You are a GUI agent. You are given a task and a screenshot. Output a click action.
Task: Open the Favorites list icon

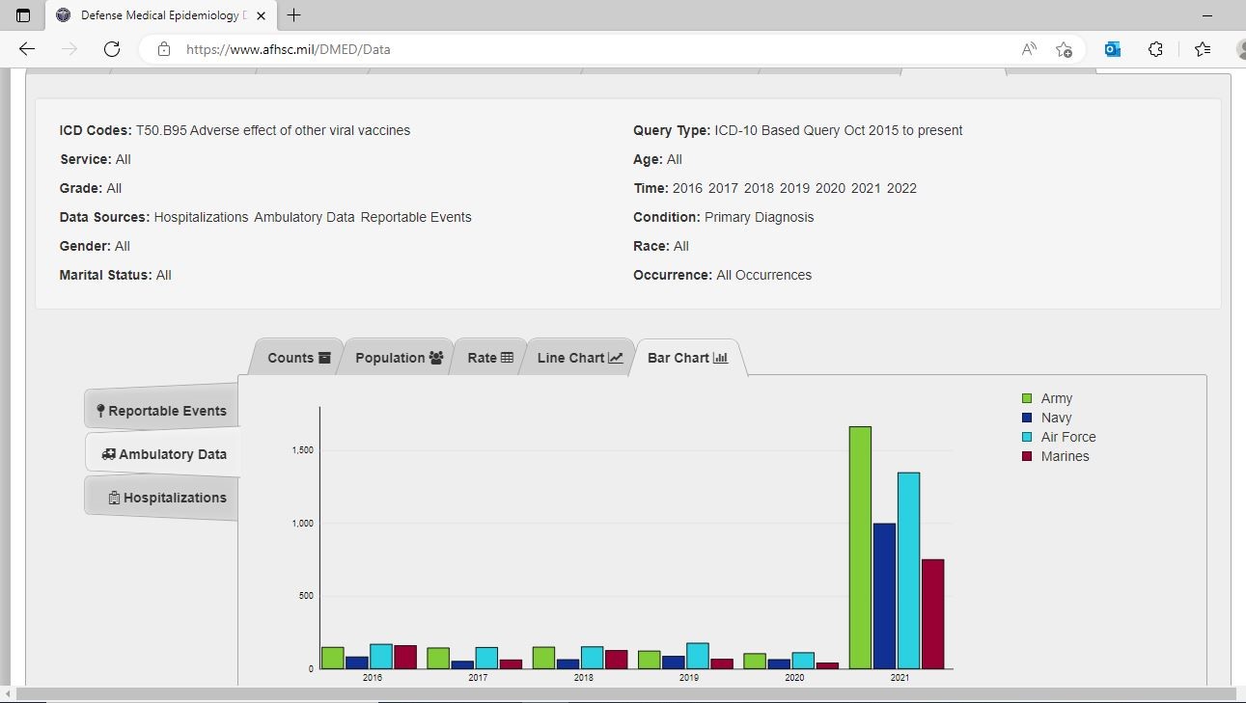pos(1202,49)
